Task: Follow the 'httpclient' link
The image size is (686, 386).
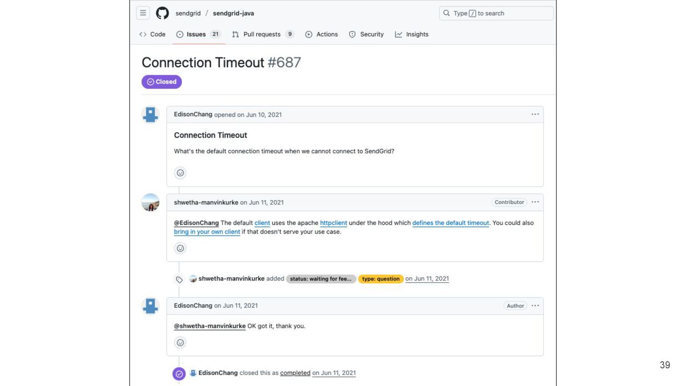Action: (x=333, y=223)
